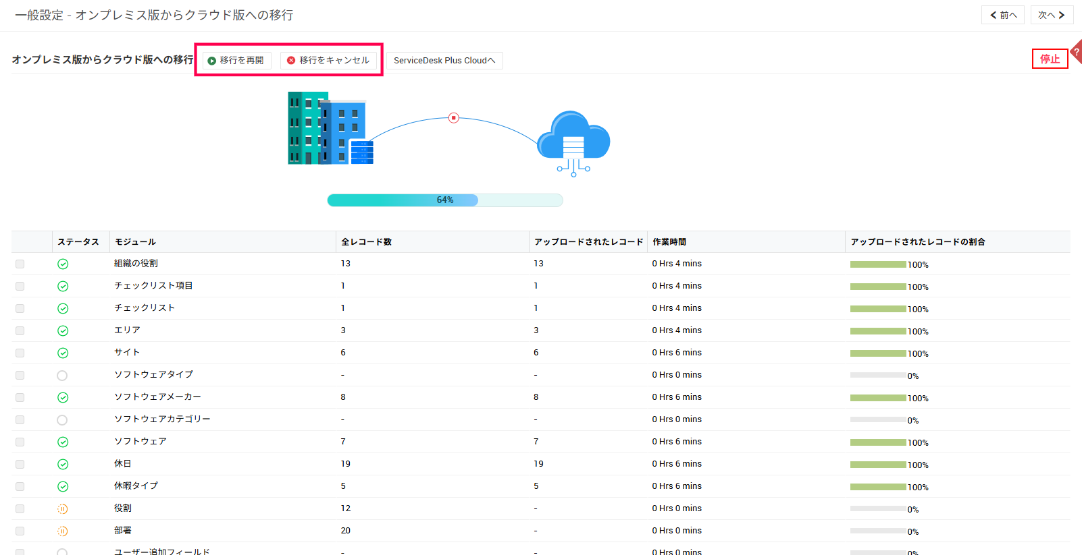Viewport: 1082px width, 555px height.
Task: Go to the previous page with 前へ
Action: click(1003, 15)
